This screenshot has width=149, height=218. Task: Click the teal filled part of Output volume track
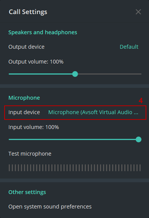point(40,74)
